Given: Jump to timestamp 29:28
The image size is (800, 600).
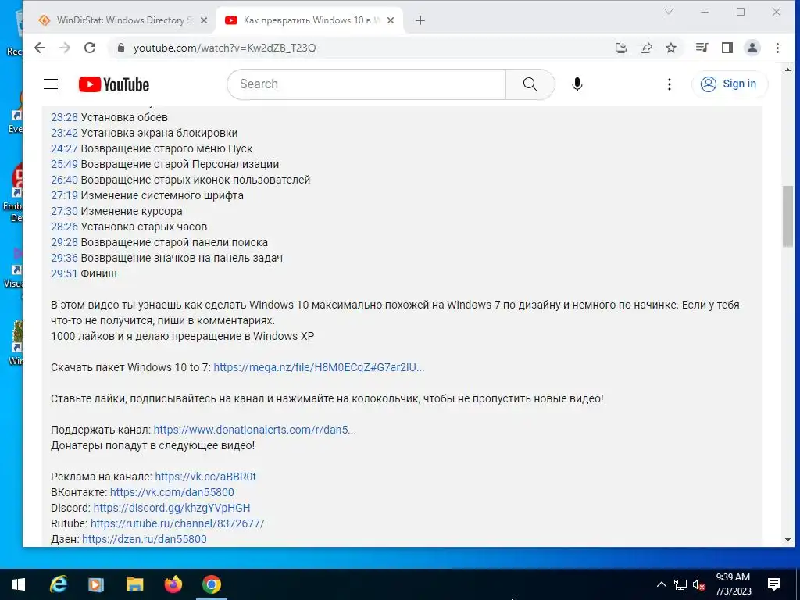Looking at the screenshot, I should (x=64, y=242).
